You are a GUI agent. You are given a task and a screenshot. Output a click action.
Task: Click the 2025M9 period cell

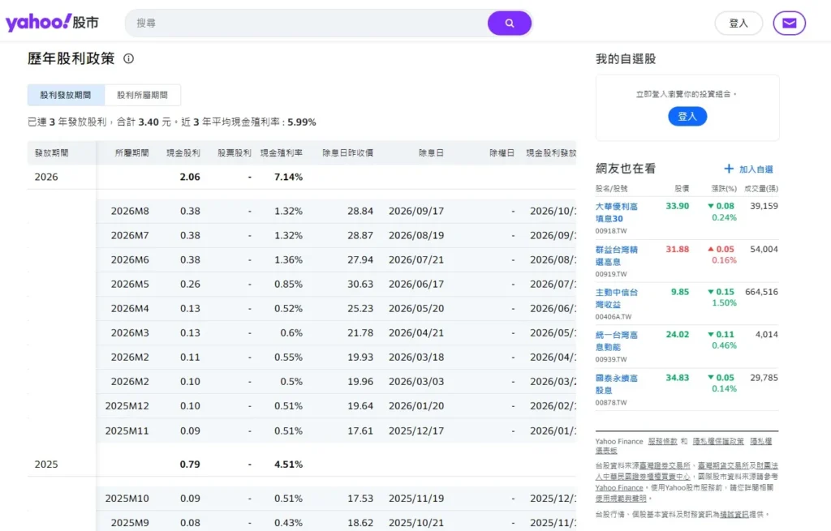click(x=130, y=523)
